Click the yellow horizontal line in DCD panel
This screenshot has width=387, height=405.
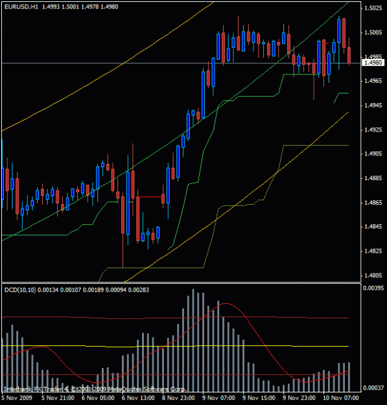[175, 346]
